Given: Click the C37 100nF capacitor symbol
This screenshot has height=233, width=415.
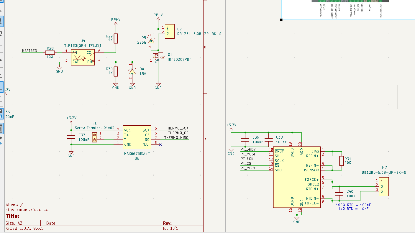Looking at the screenshot, I should pyautogui.click(x=71, y=137).
